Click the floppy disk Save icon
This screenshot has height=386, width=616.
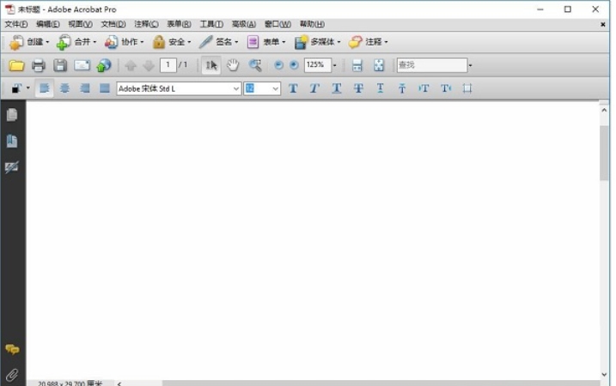(x=60, y=65)
